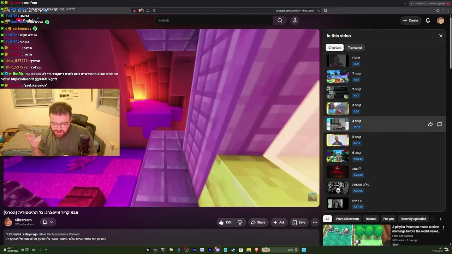Jump to the chapter at 1:24:38
Screen dimensions: 452x254
point(385,172)
